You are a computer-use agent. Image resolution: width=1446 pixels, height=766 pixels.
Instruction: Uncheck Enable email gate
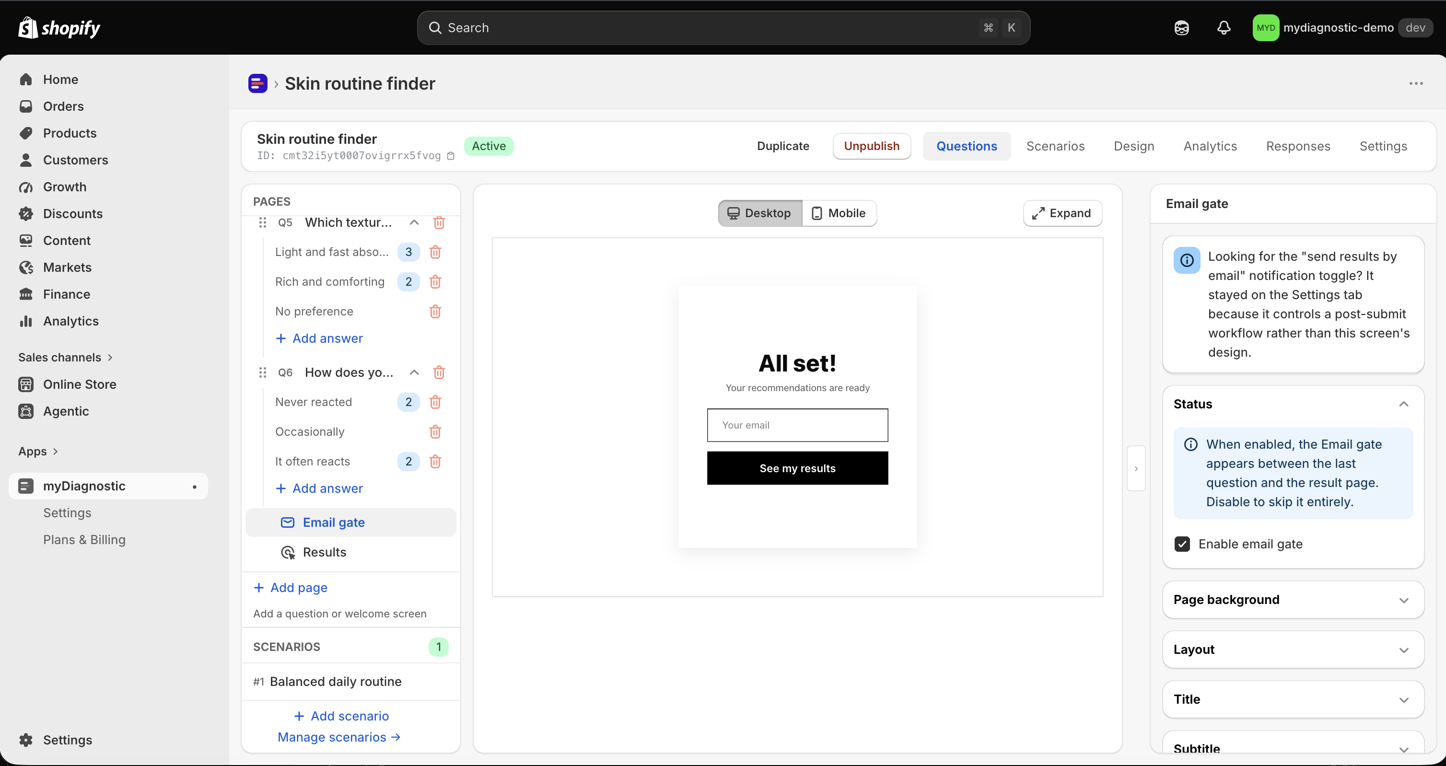1182,544
